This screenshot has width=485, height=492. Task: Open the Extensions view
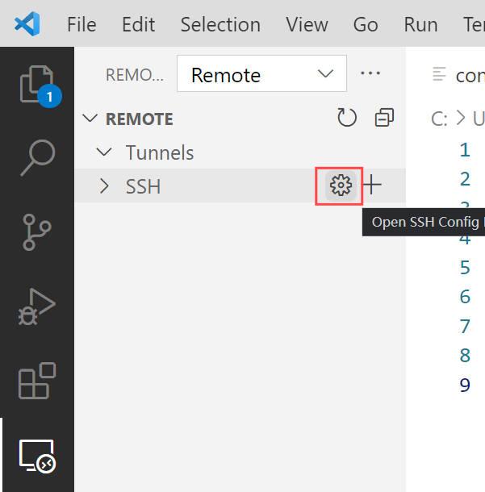37,381
